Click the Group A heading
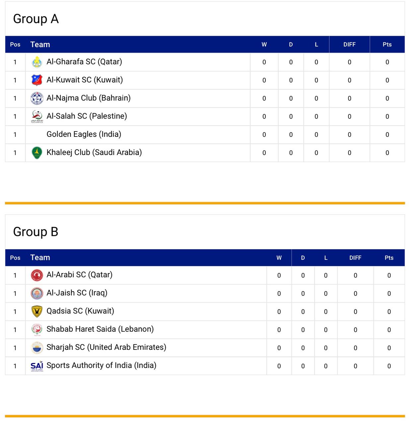410x424 pixels. tap(36, 19)
